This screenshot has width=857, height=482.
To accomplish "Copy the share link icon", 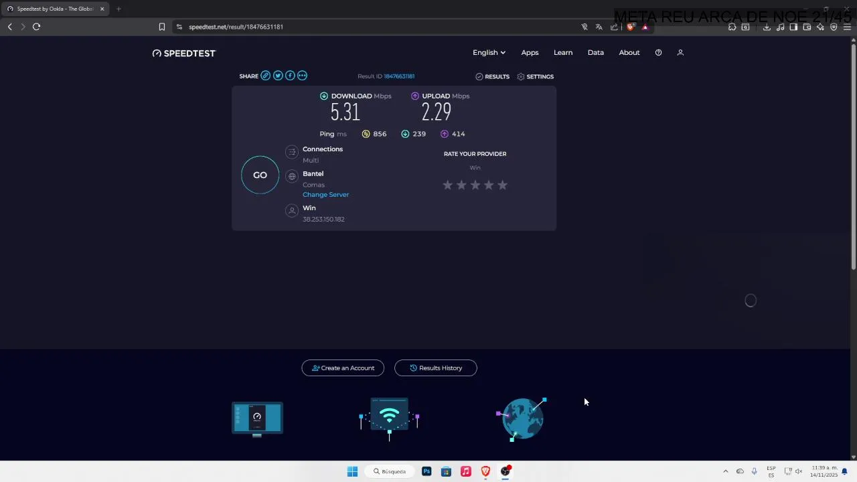I will pyautogui.click(x=266, y=76).
